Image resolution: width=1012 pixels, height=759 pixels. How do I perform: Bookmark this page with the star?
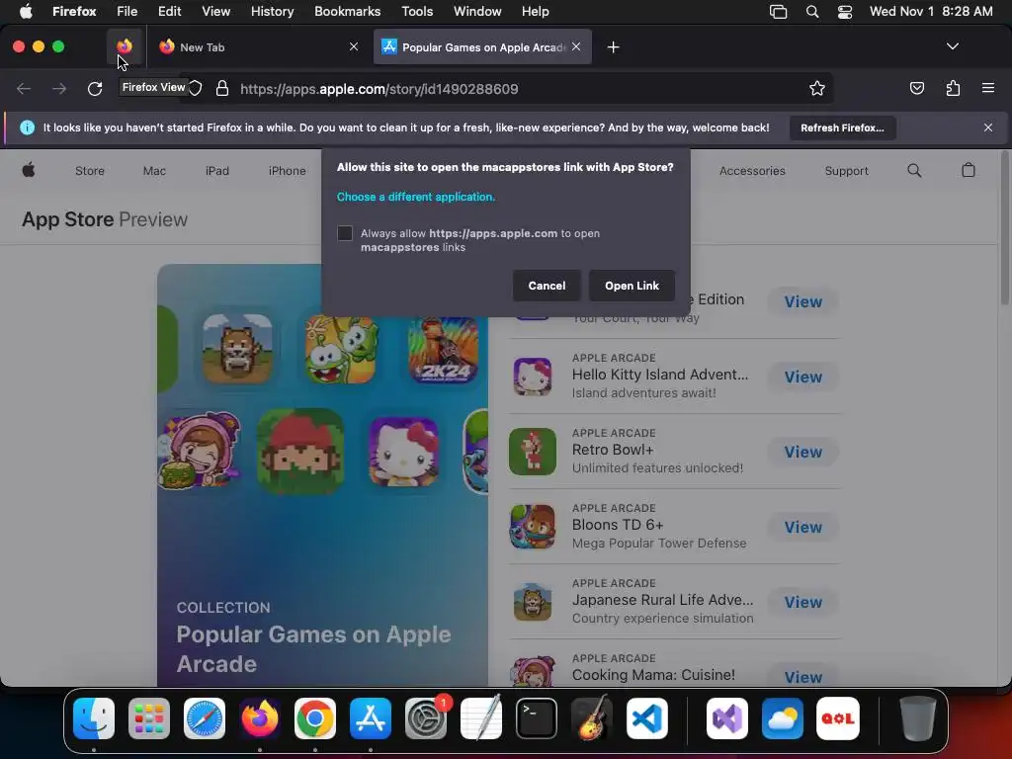(x=817, y=88)
